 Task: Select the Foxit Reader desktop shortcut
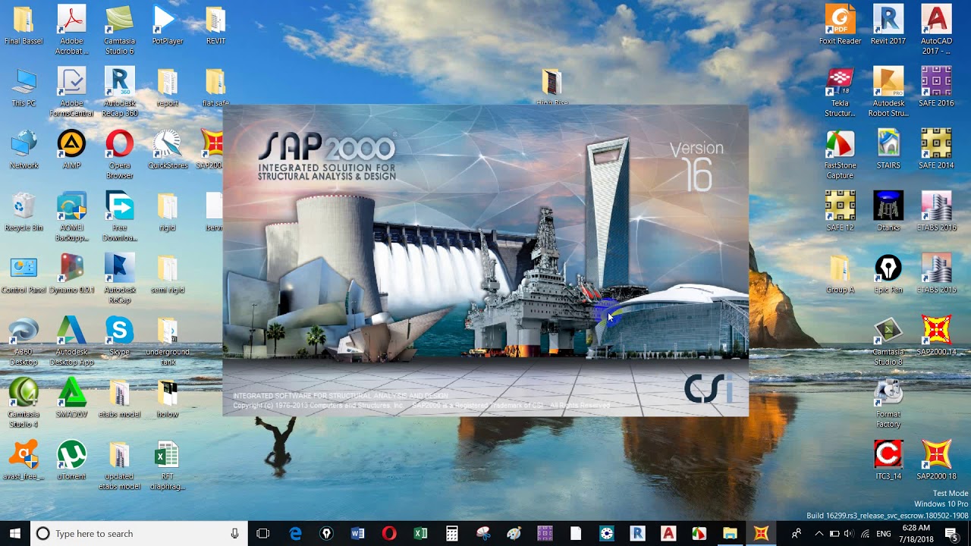(840, 24)
